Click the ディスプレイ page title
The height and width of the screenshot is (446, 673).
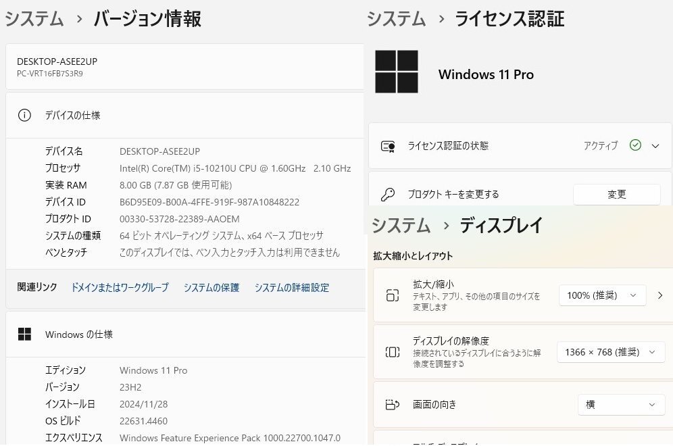(x=501, y=225)
